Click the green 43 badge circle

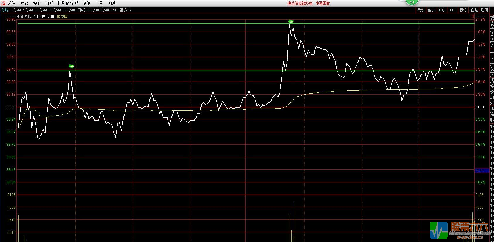(x=412, y=2)
